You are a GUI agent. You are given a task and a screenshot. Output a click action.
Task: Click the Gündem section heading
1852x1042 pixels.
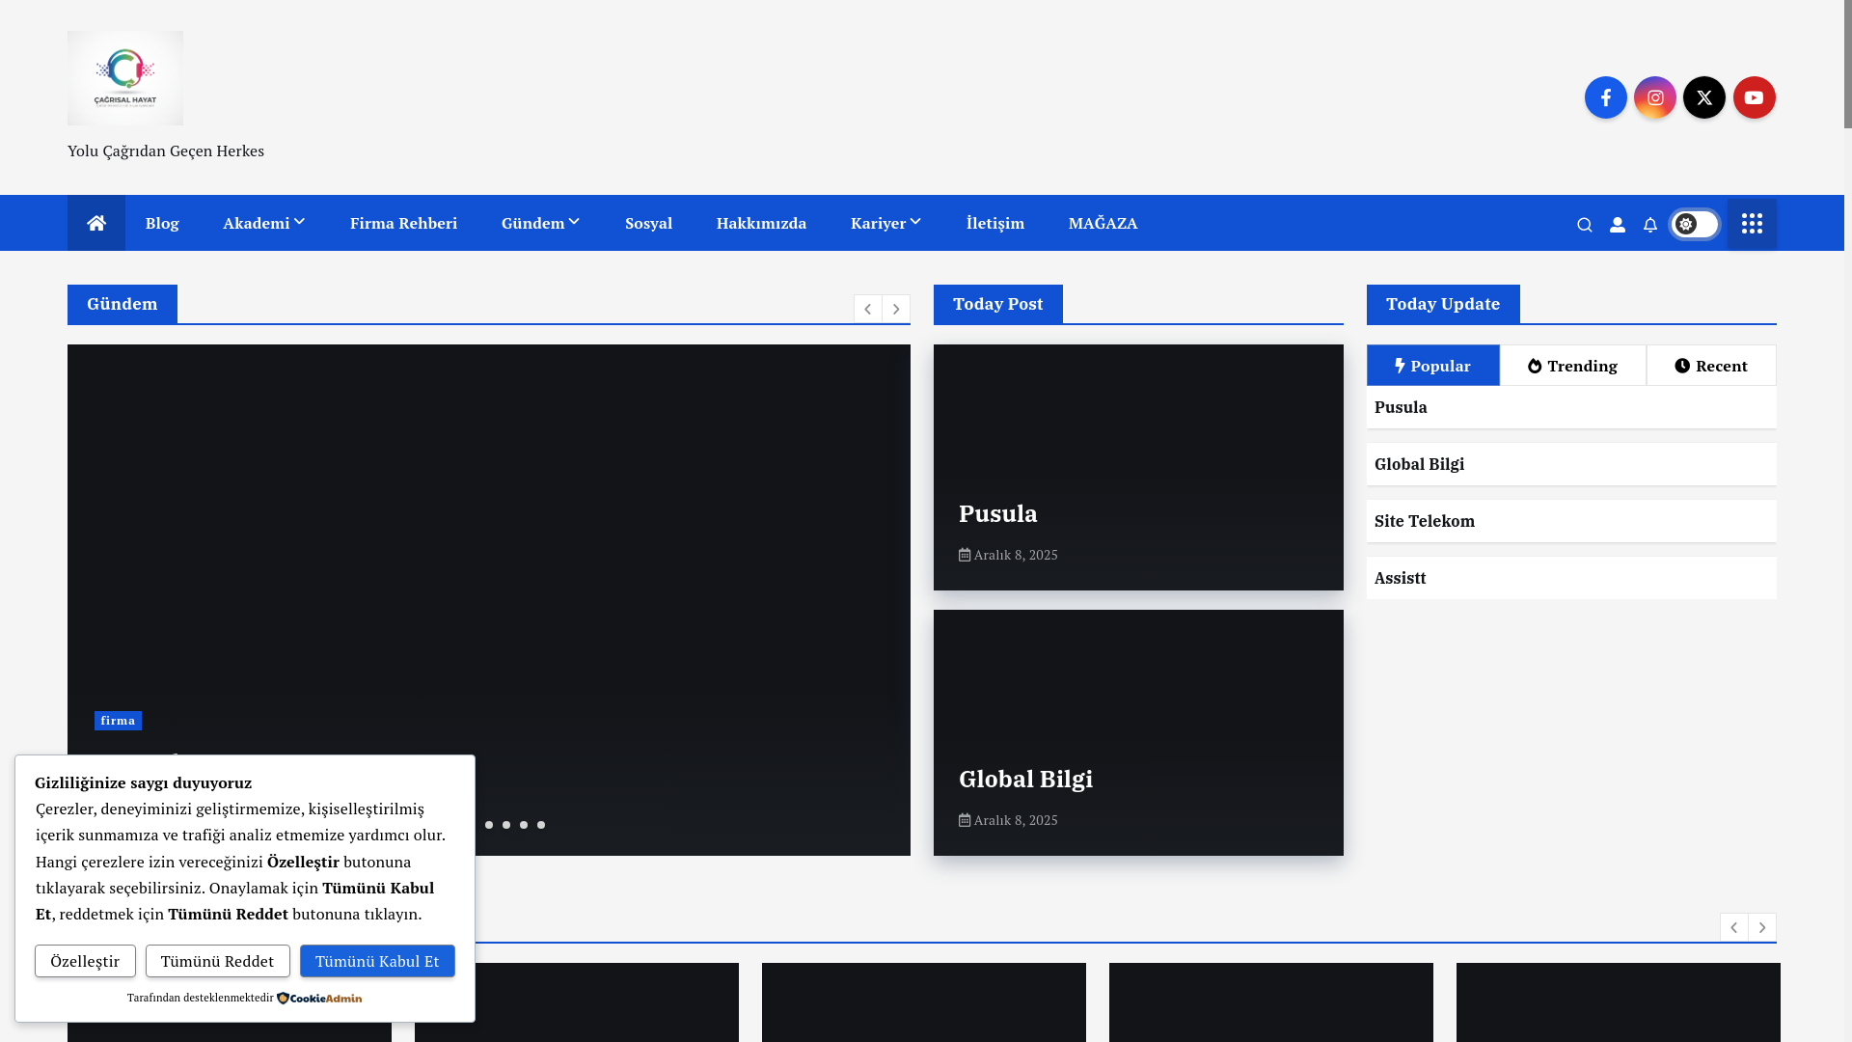123,304
